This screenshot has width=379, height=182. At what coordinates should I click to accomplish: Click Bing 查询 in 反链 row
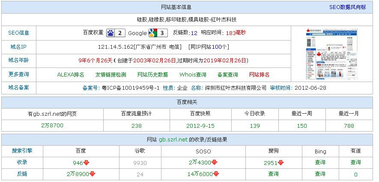point(320,174)
